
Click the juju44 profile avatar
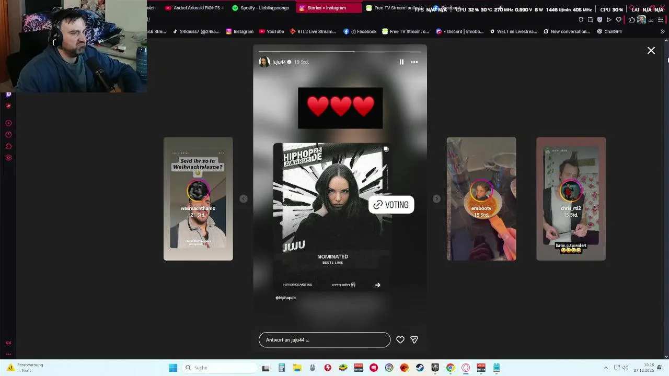264,62
